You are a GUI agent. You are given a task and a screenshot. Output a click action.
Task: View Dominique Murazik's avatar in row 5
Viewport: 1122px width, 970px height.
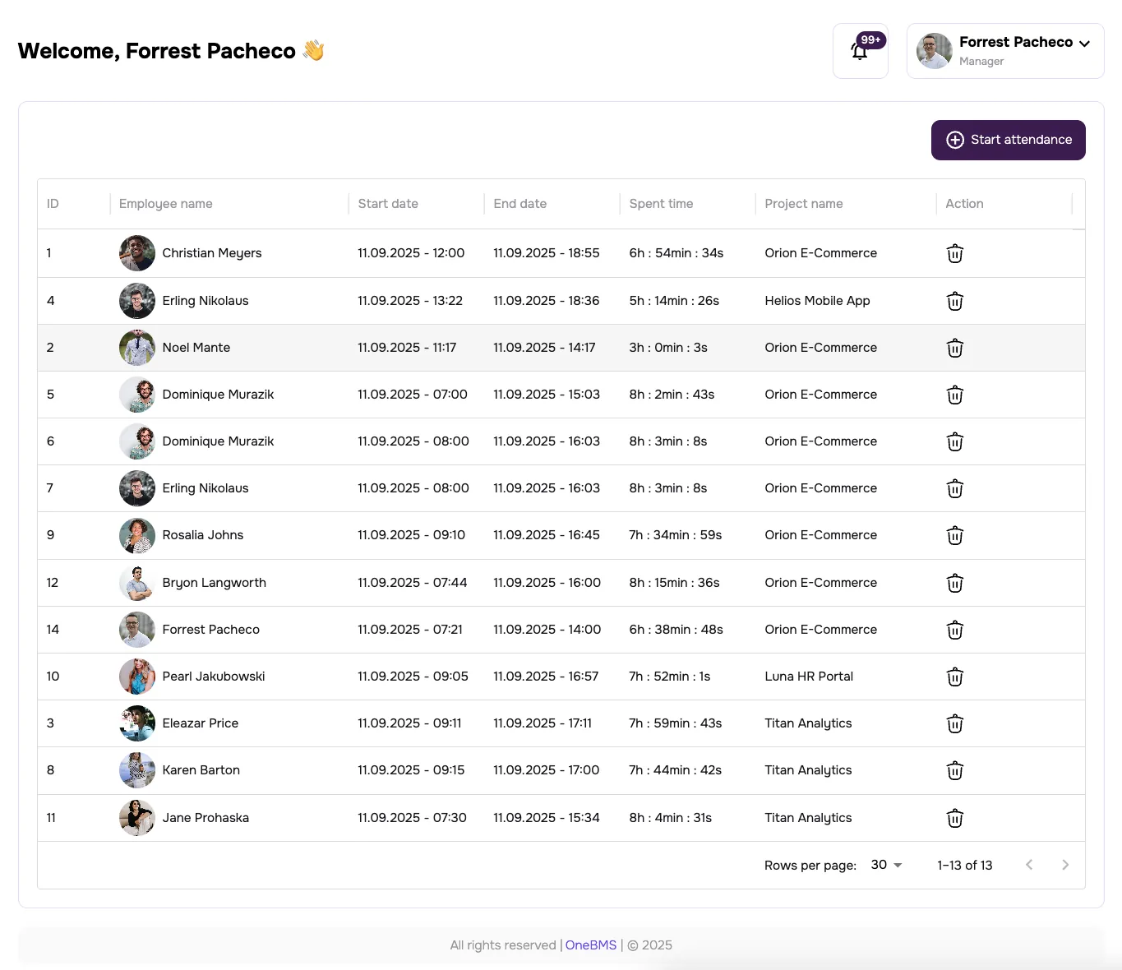click(x=136, y=395)
